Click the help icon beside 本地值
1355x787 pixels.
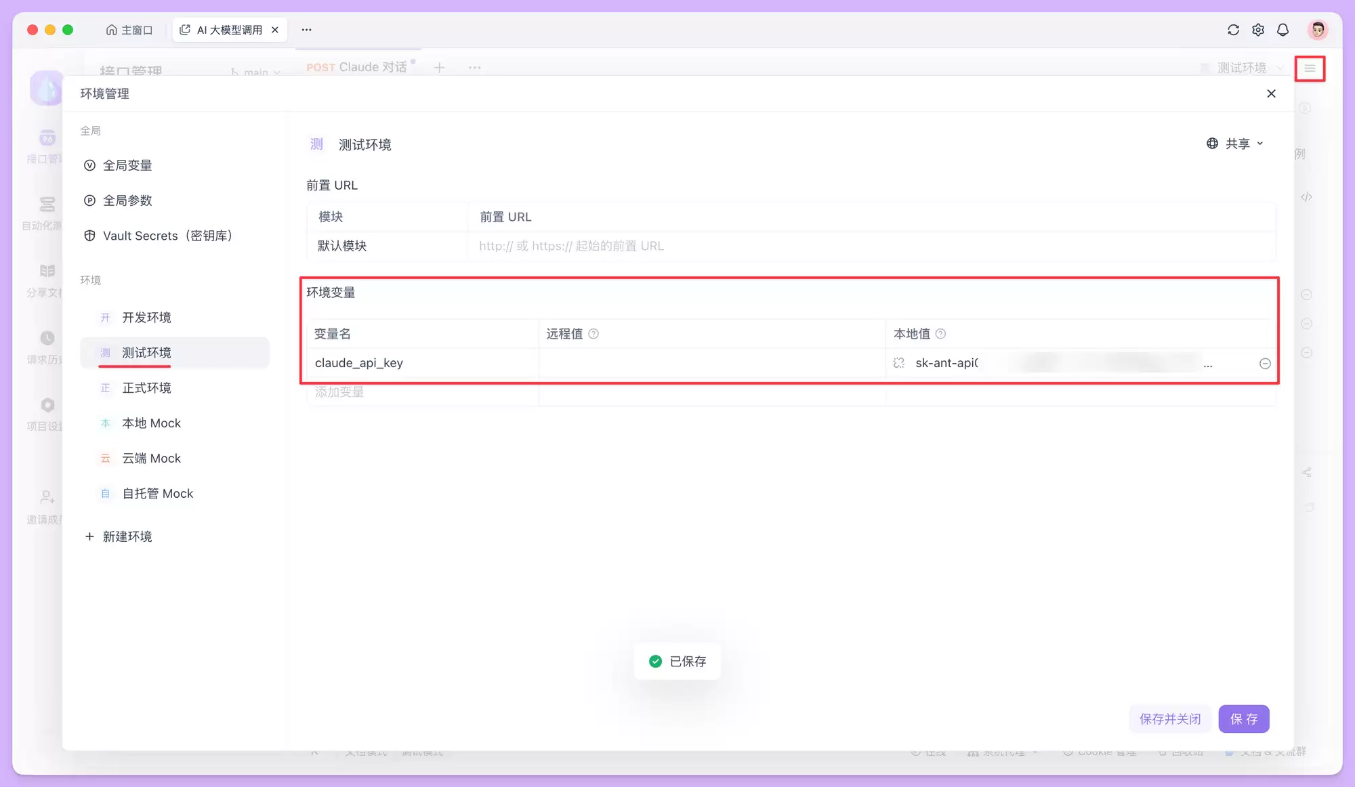pos(940,334)
